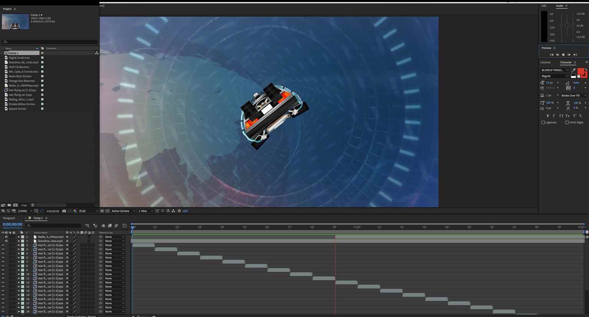The height and width of the screenshot is (317, 589).
Task: Open the Regular font style dropdown
Action: tap(555, 76)
